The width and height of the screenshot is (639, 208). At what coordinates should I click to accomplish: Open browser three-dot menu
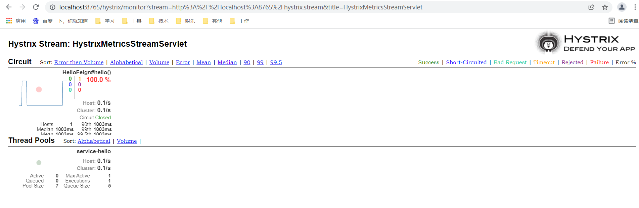point(636,7)
